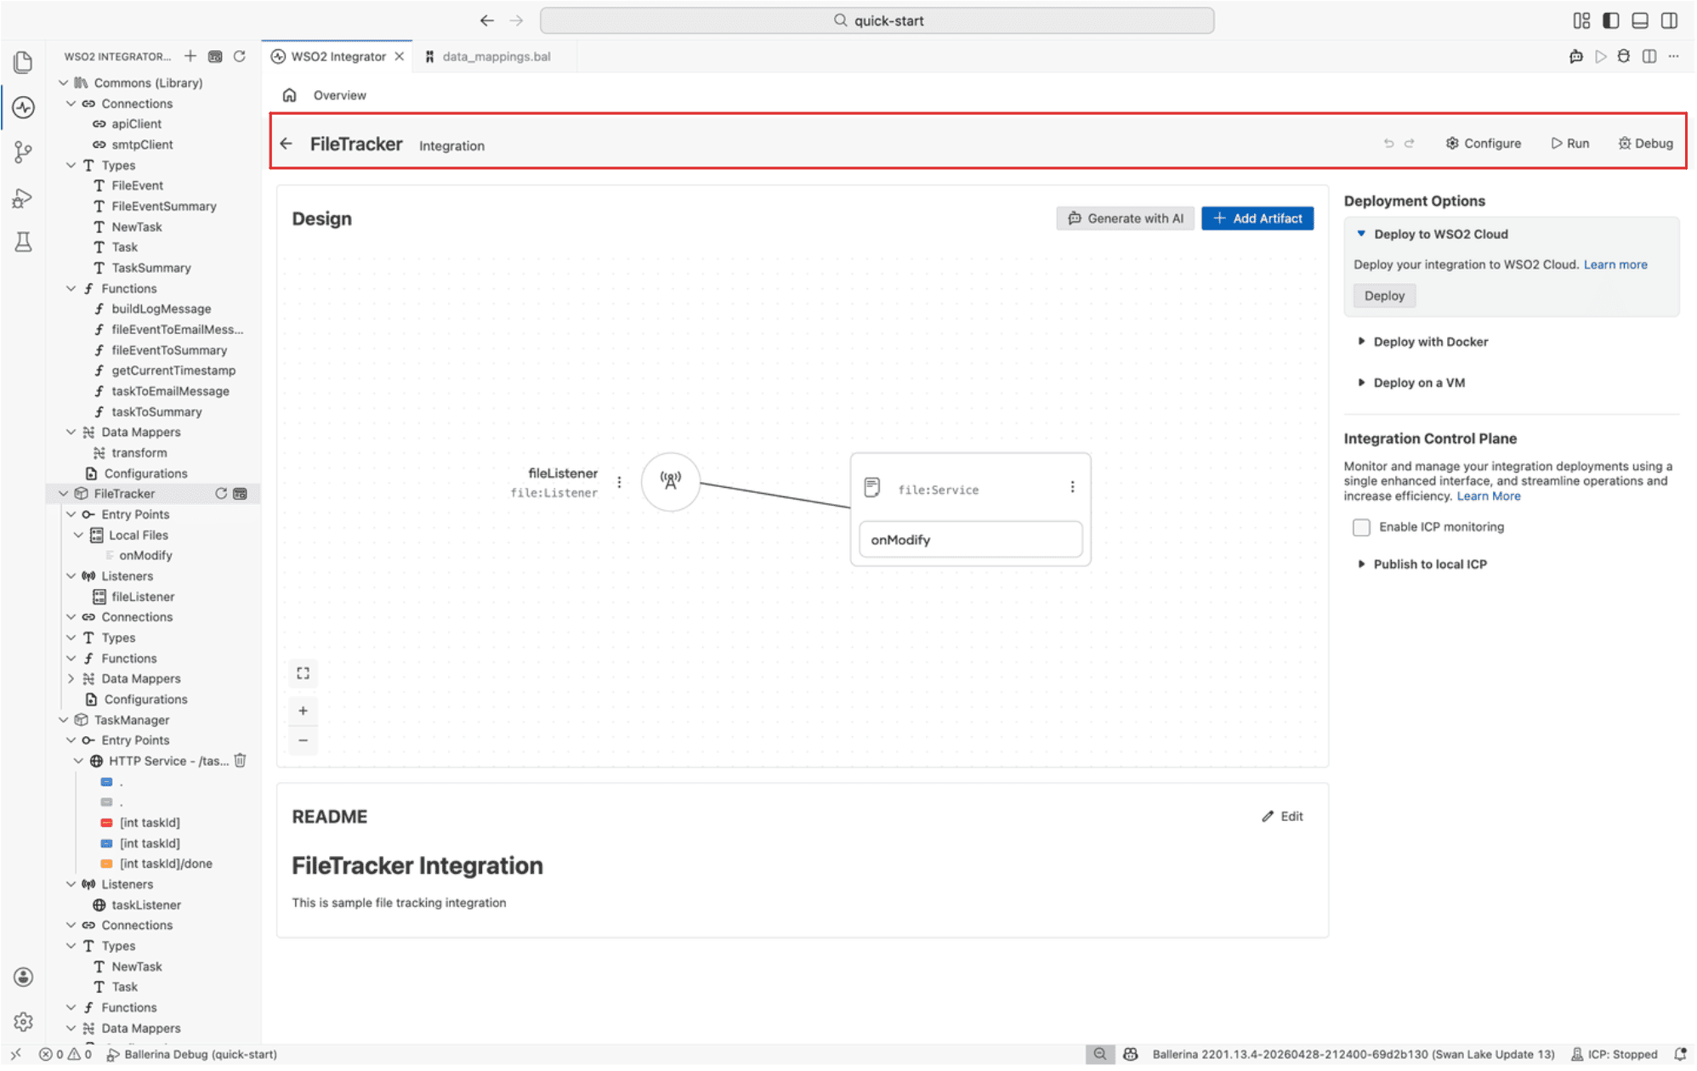The height and width of the screenshot is (1071, 1697).
Task: Toggle the bottom panel layout icon
Action: pos(1640,20)
